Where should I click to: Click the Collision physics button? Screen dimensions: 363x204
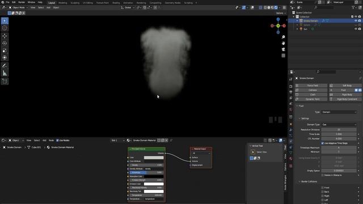coord(311,90)
